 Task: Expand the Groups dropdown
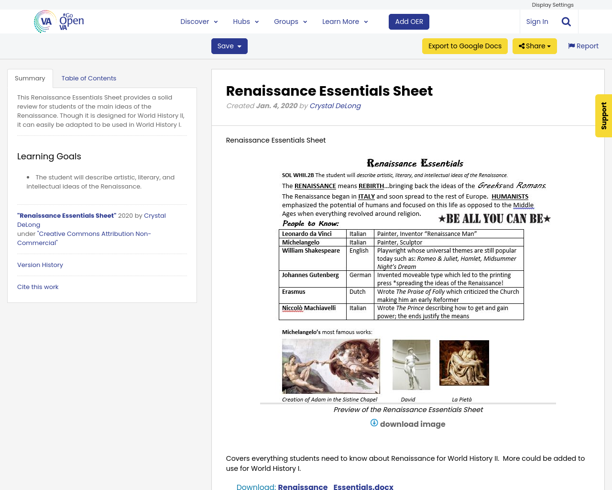pos(305,22)
